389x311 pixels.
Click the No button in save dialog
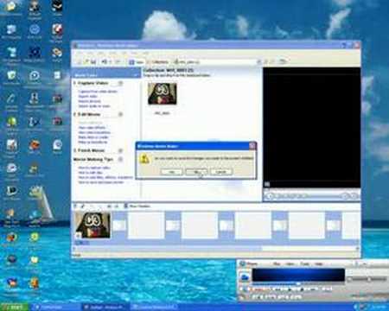coord(196,172)
